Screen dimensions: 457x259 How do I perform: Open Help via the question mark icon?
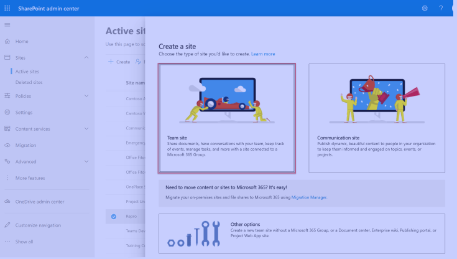click(441, 8)
